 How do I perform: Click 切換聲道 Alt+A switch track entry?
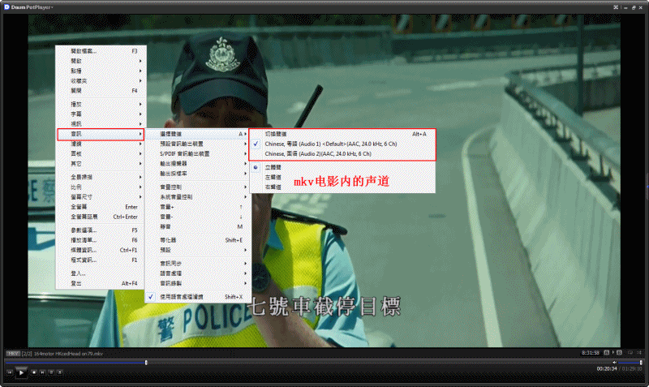point(342,134)
